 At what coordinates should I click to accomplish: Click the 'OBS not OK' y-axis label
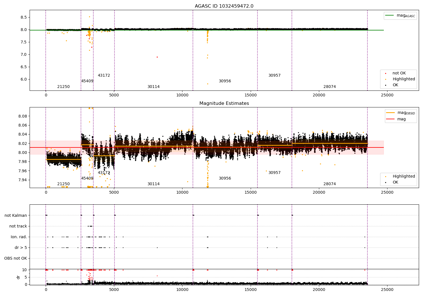pyautogui.click(x=16, y=258)
